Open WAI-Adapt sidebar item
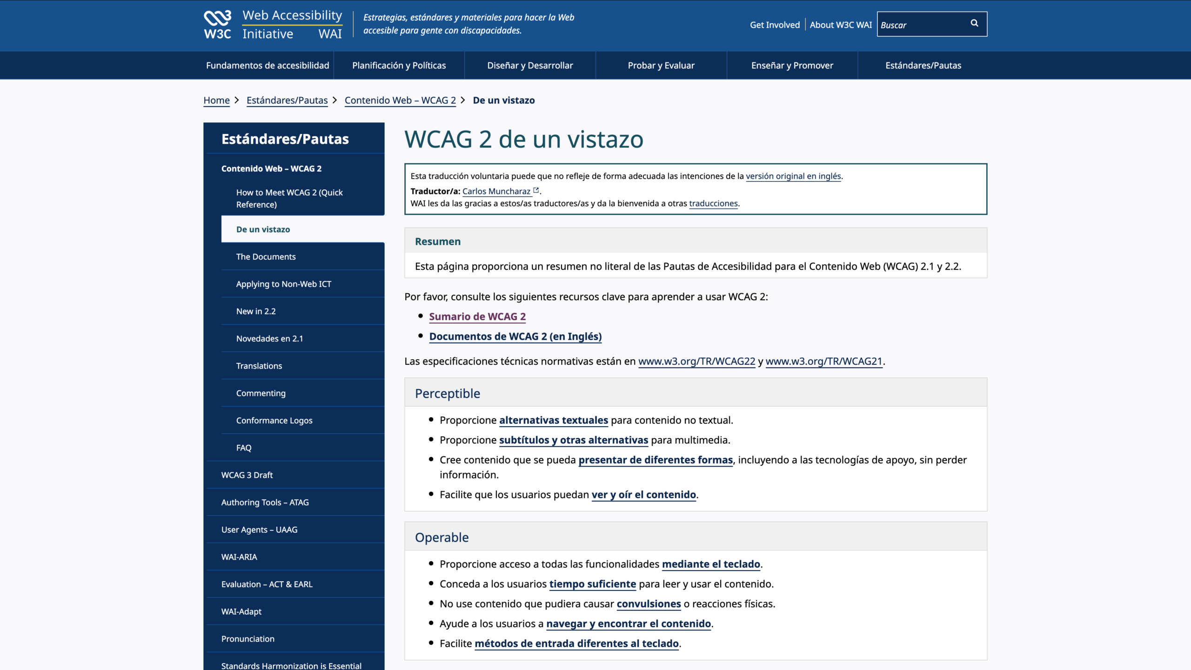The width and height of the screenshot is (1191, 670). (295, 611)
